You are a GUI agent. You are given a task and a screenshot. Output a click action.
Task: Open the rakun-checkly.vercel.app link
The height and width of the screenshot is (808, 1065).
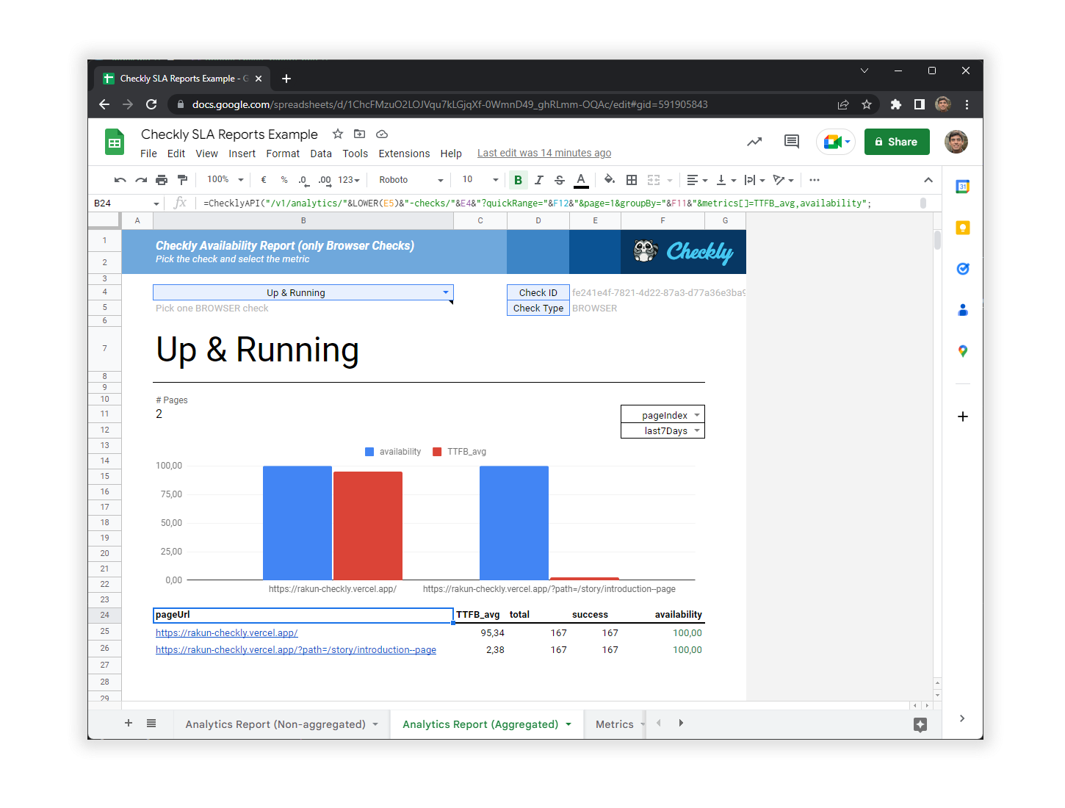226,632
